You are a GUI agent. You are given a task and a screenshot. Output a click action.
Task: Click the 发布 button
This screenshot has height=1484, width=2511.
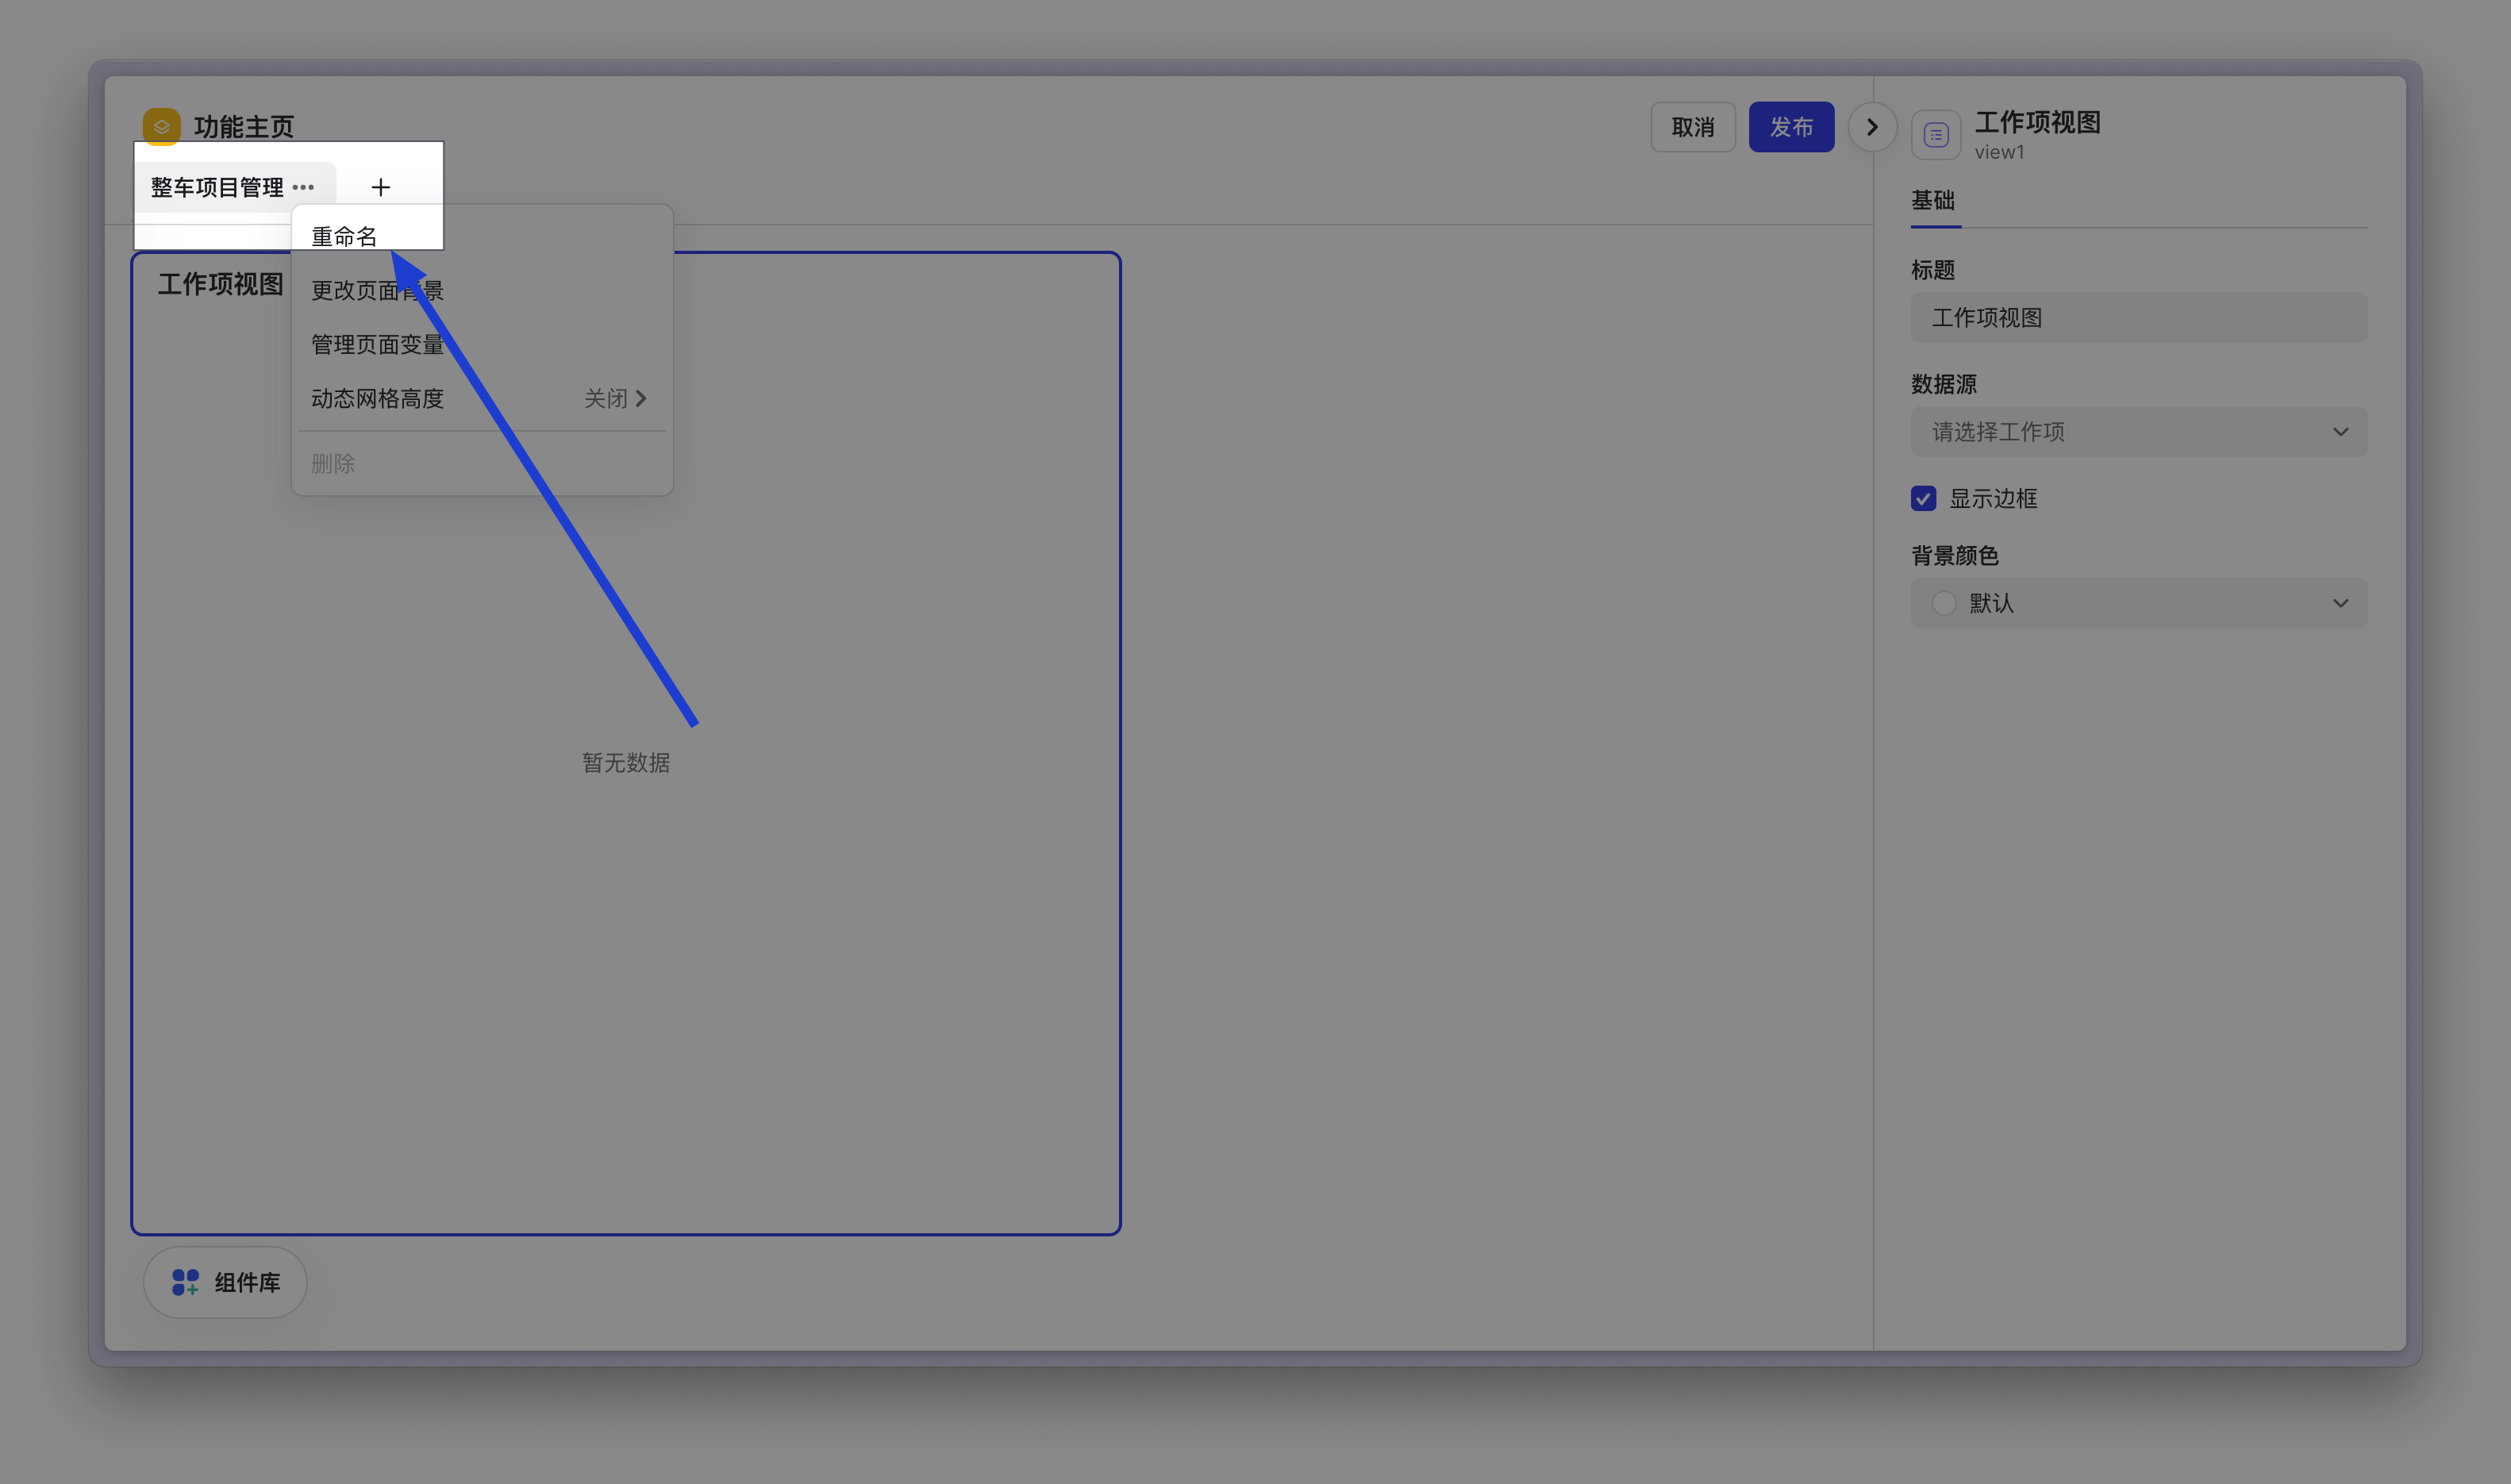point(1791,127)
